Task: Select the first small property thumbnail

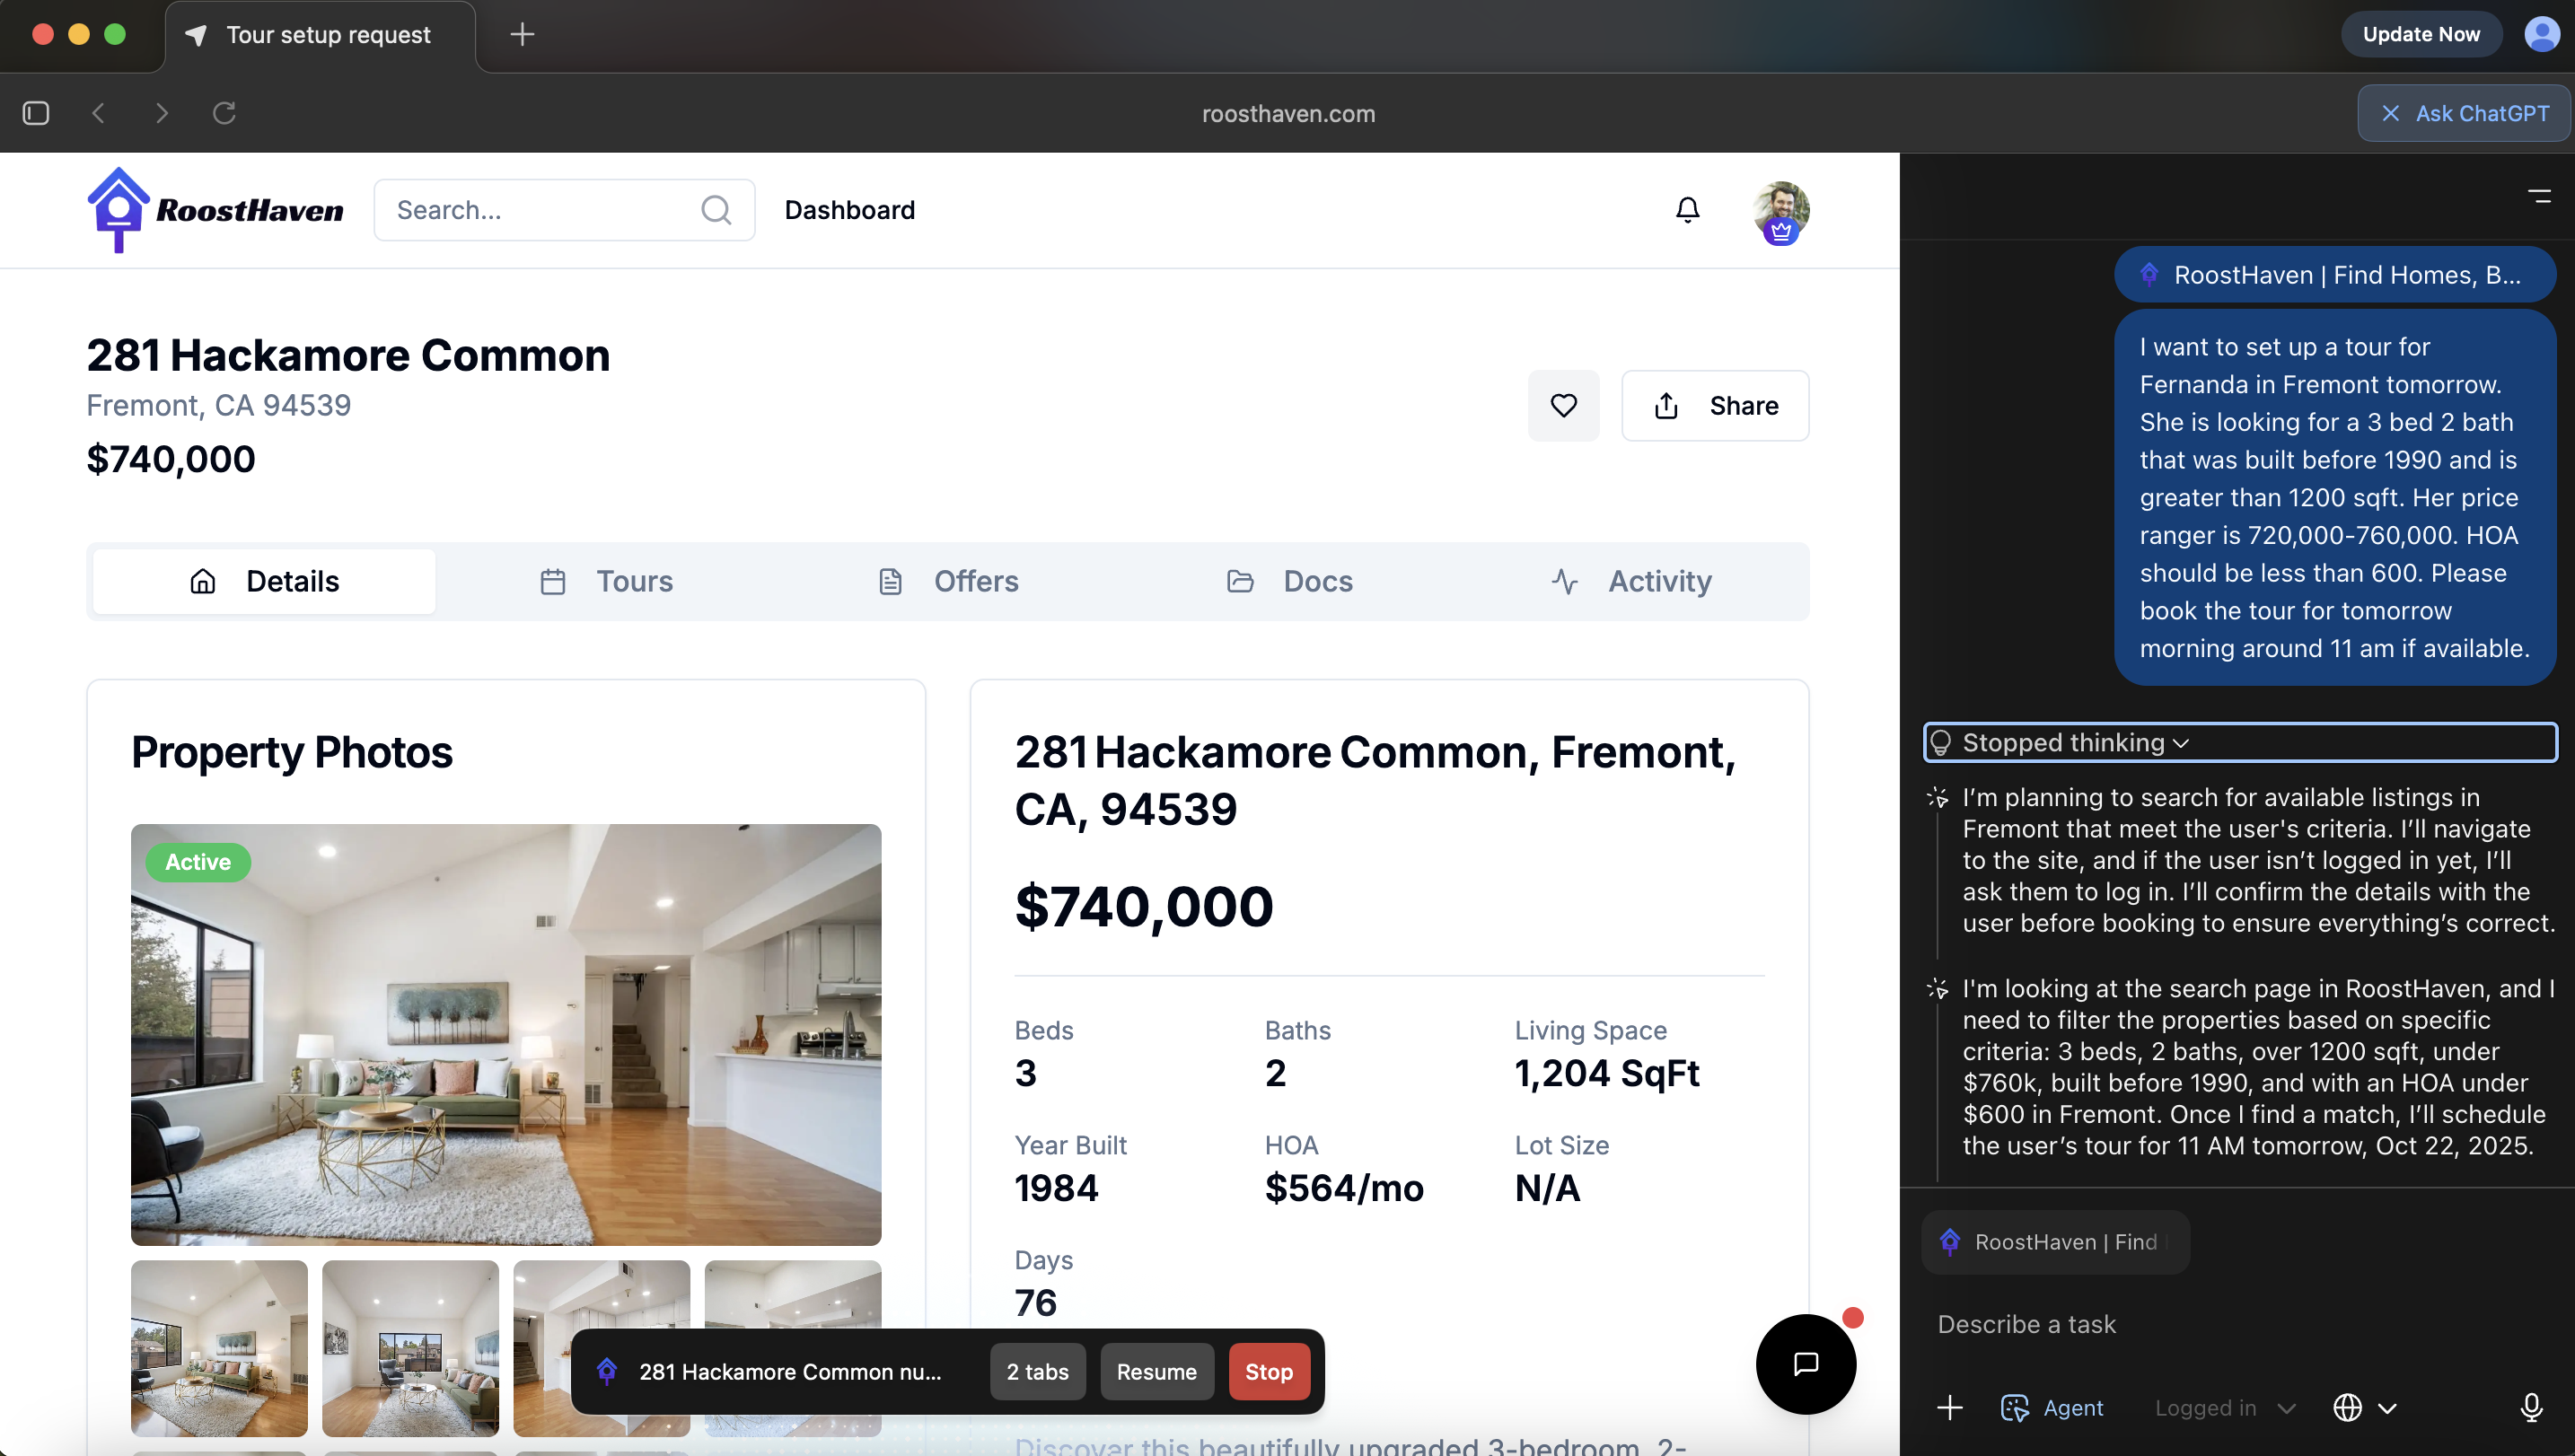Action: point(219,1347)
